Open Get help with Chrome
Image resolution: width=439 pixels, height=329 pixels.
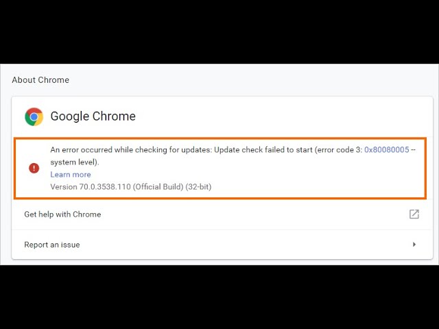pos(62,215)
